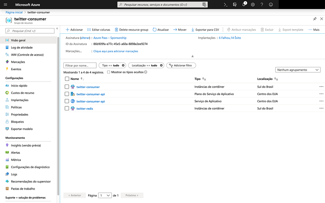
Task: Click the Alertas sidebar icon
Action: [7, 153]
